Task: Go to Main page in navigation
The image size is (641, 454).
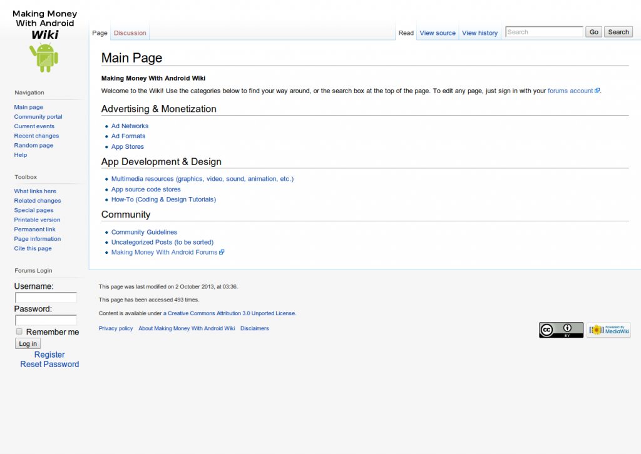Action: pyautogui.click(x=29, y=107)
